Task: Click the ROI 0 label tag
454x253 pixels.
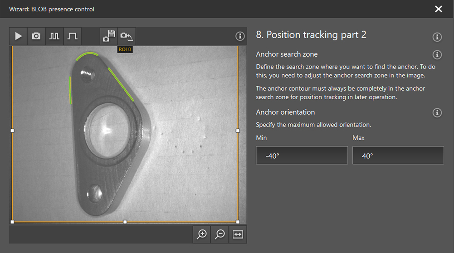Action: [125, 49]
